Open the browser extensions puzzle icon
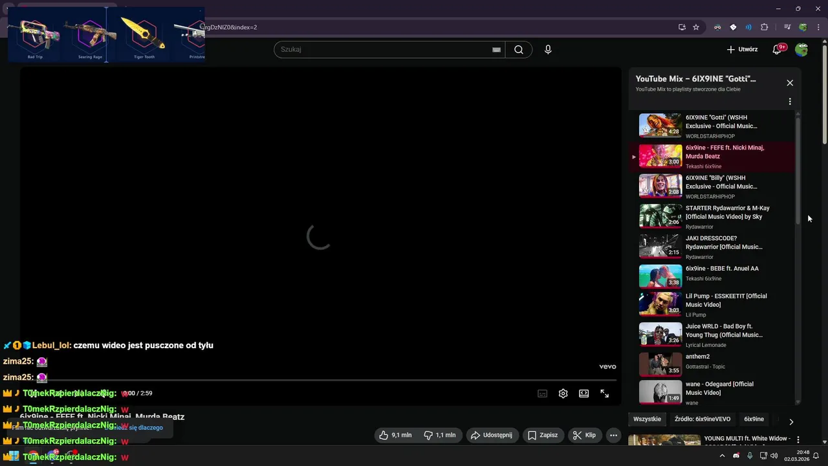828x466 pixels. click(765, 27)
